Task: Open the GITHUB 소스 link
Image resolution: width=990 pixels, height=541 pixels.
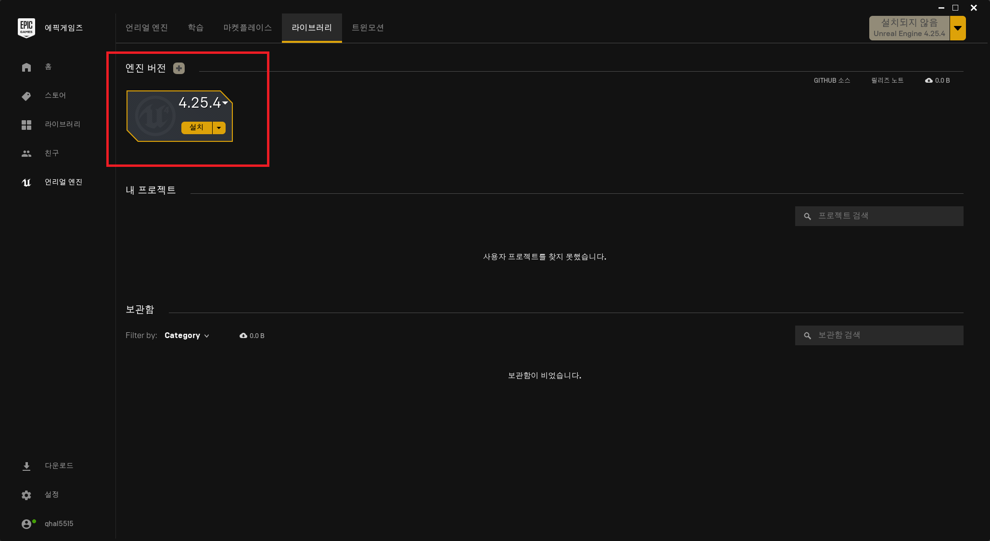Action: [x=832, y=80]
